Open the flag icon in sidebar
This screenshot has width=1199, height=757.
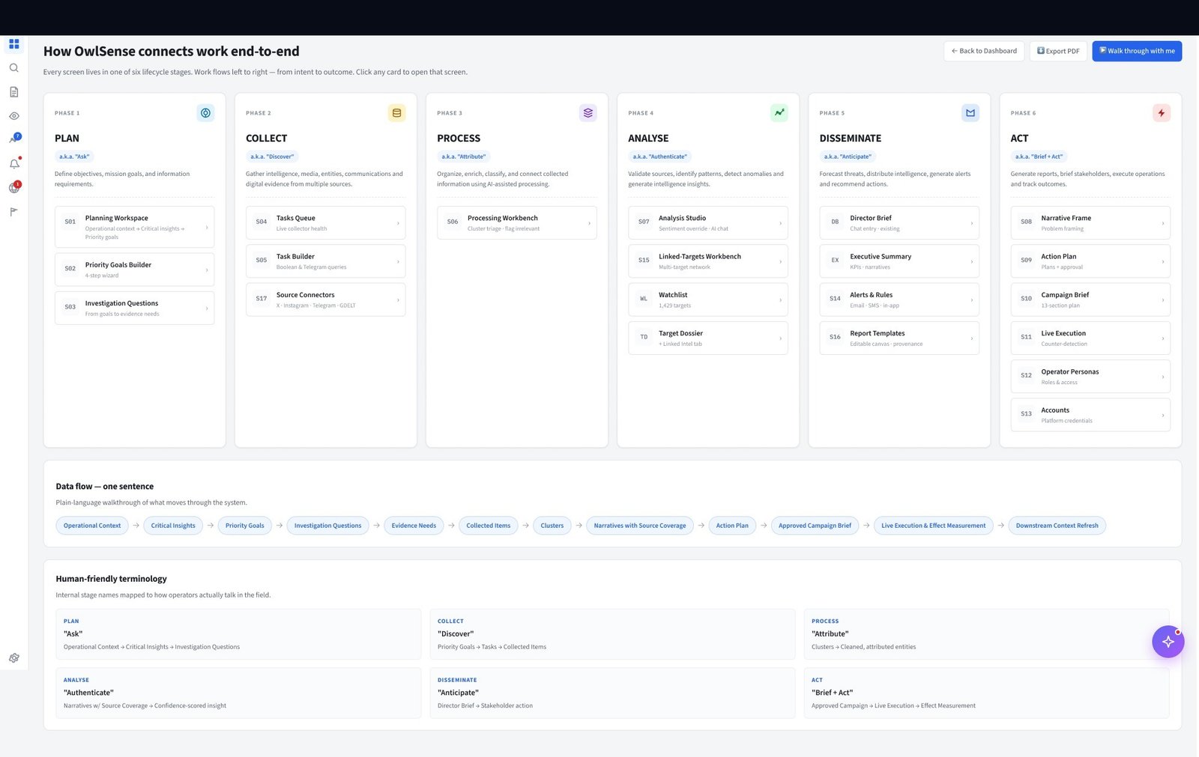pyautogui.click(x=13, y=212)
